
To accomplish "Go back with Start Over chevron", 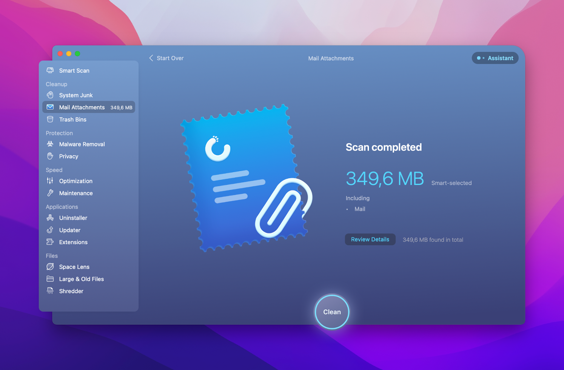I will click(151, 58).
